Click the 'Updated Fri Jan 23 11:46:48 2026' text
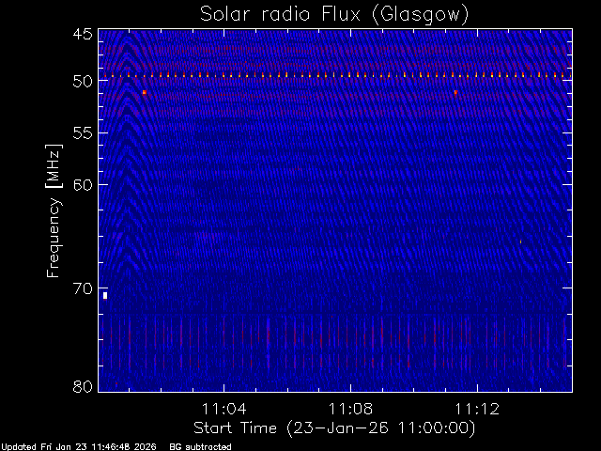 pos(79,447)
